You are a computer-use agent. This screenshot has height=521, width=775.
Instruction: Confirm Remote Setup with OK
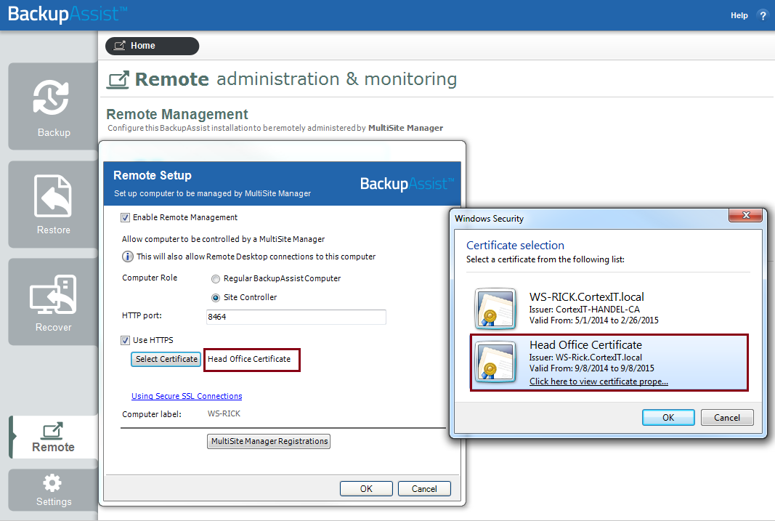pos(366,488)
